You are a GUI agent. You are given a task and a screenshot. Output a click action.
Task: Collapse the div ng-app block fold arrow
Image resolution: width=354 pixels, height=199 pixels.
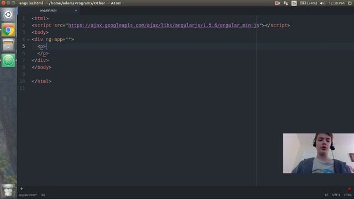point(28,39)
